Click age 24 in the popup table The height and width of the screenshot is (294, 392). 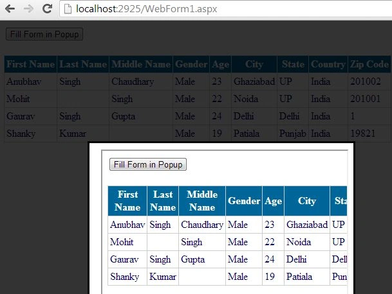click(270, 259)
